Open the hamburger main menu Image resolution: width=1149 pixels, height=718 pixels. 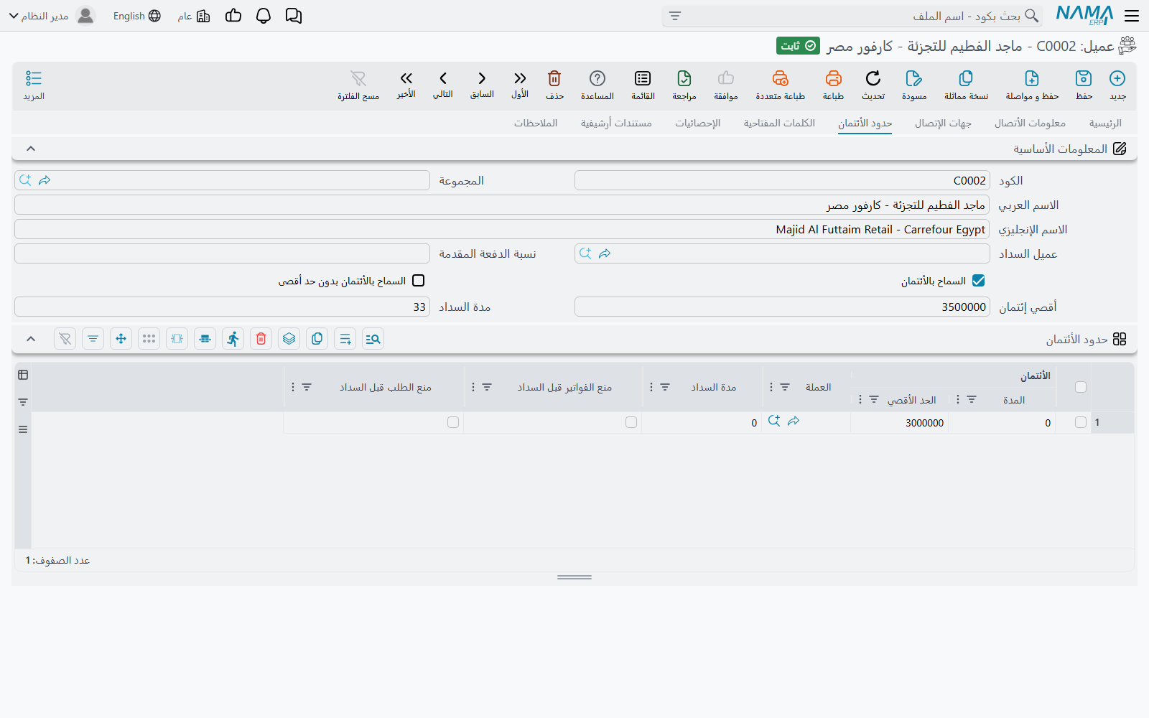point(1132,16)
